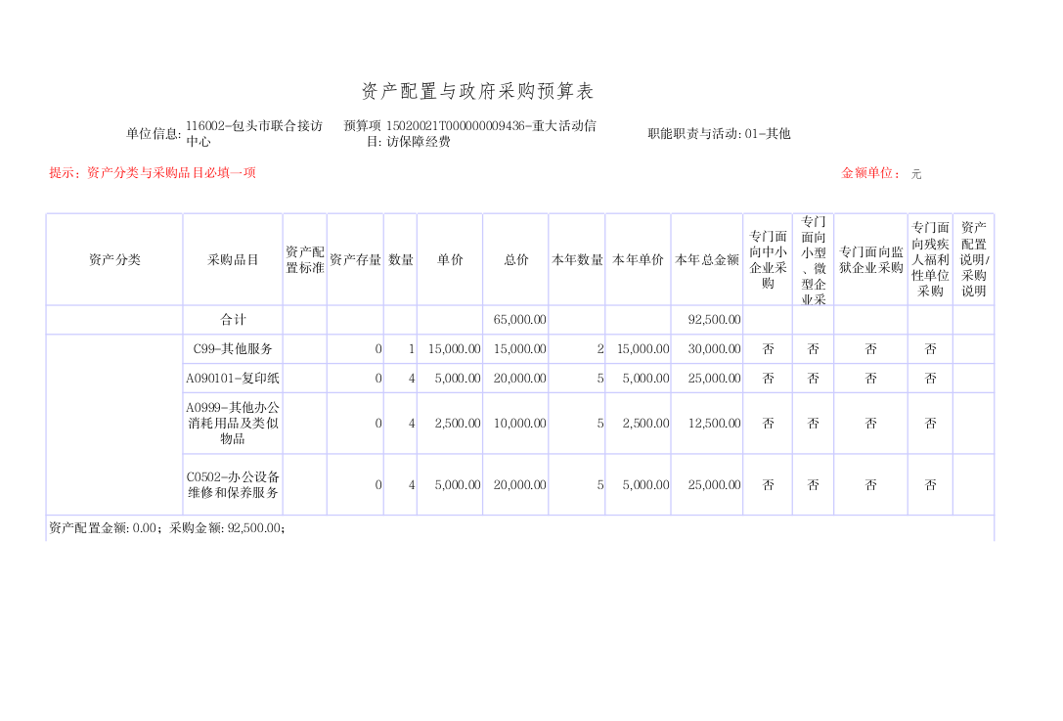Click the 资产配置标准 column header

coord(304,259)
